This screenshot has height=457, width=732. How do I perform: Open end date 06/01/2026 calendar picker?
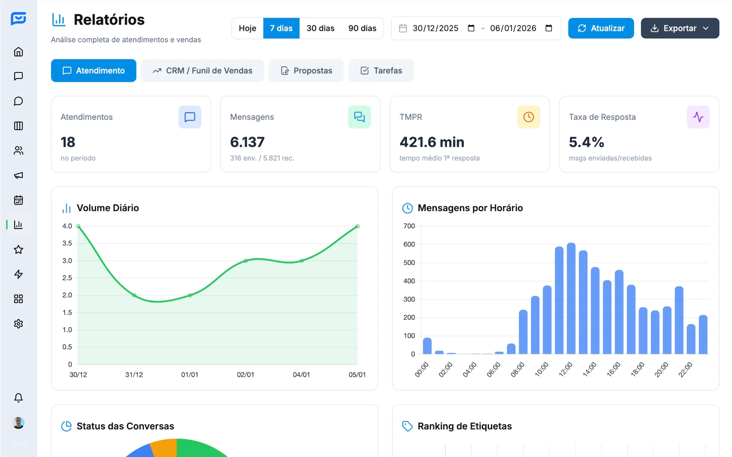548,28
